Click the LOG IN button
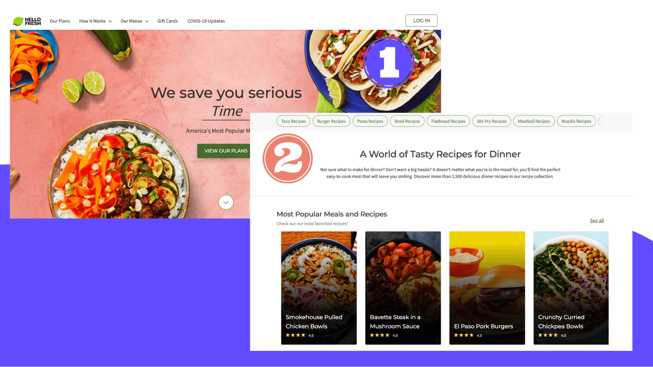The height and width of the screenshot is (367, 653). pyautogui.click(x=422, y=20)
